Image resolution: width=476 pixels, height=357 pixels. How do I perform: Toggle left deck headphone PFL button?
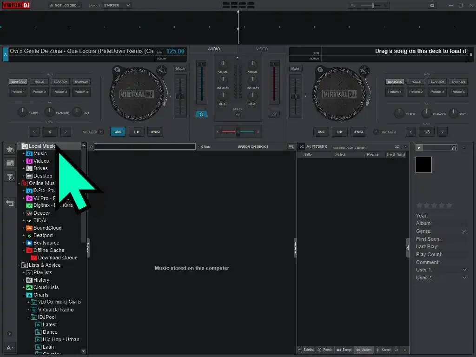point(201,114)
